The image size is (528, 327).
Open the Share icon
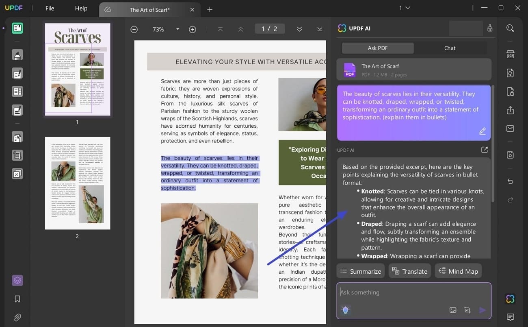[x=510, y=110]
